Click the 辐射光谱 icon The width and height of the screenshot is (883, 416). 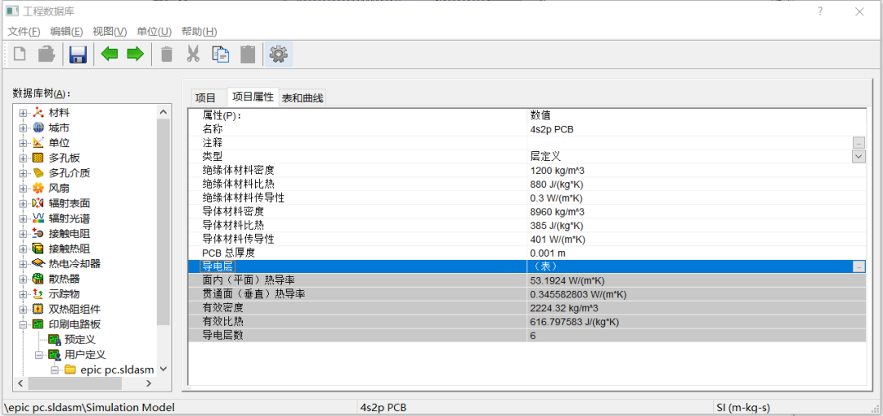coord(38,218)
